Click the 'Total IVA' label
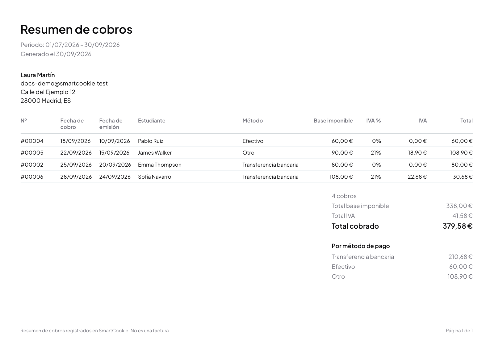 tap(343, 216)
